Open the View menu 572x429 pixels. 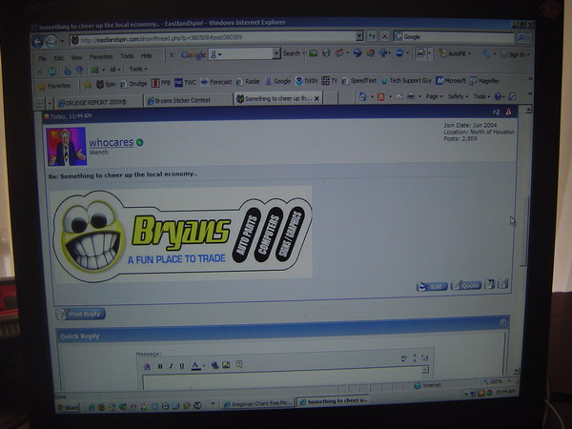tap(76, 57)
